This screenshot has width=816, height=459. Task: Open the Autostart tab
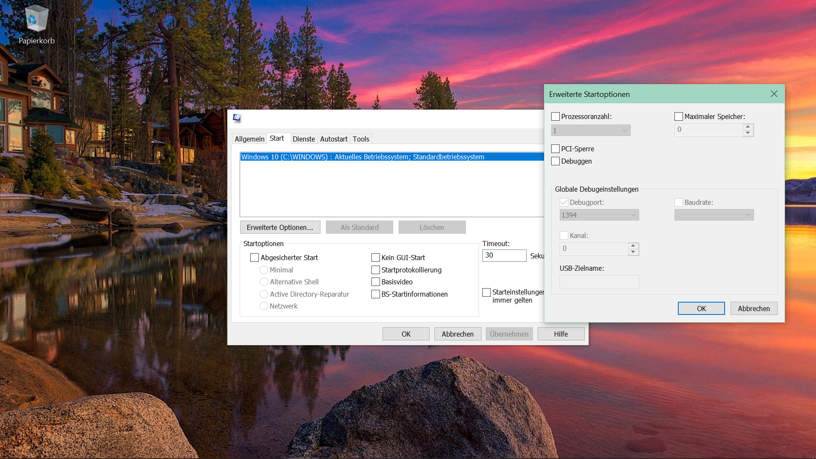tap(334, 139)
